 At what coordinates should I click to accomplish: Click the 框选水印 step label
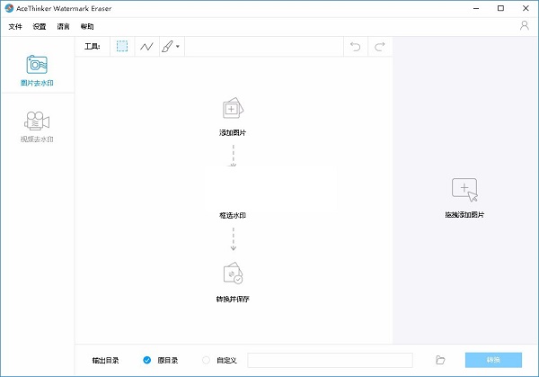[x=233, y=215]
